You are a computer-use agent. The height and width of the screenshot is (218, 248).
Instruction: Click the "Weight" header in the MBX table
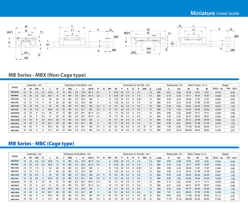225,85
